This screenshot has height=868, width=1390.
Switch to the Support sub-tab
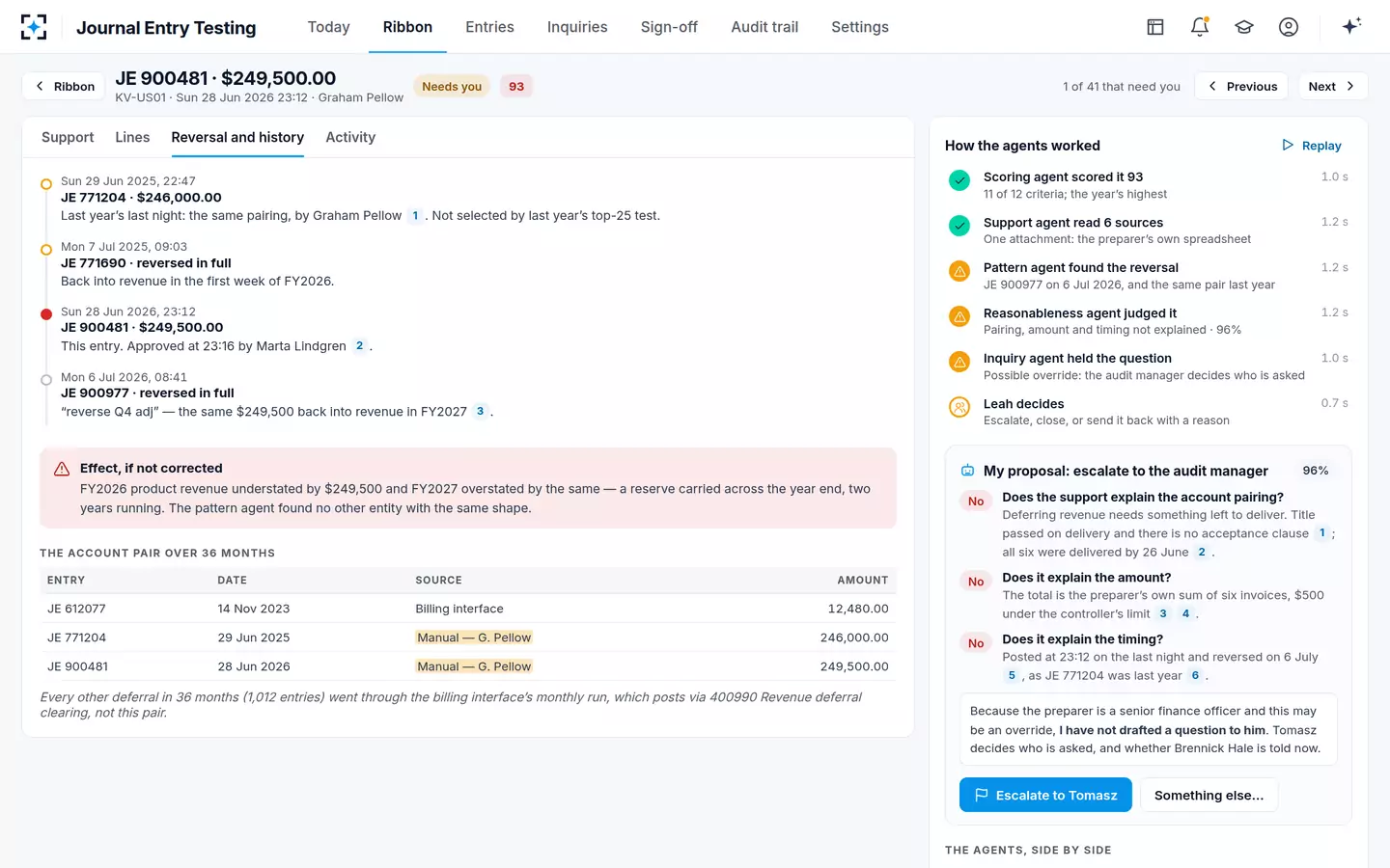tap(68, 137)
